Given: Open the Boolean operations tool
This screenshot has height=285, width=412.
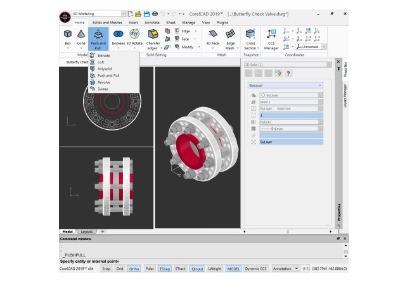Looking at the screenshot, I should [119, 38].
